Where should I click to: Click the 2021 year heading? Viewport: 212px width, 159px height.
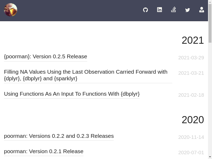193,40
